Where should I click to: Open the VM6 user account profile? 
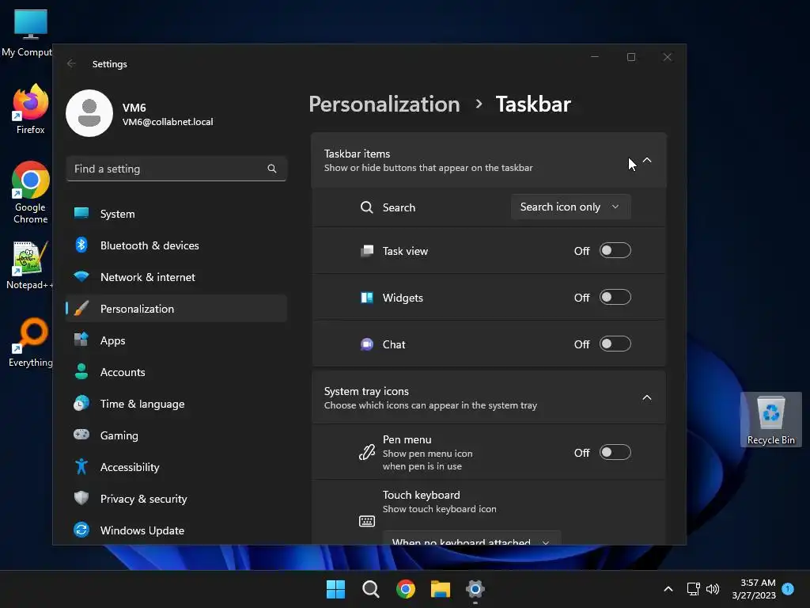pyautogui.click(x=139, y=114)
